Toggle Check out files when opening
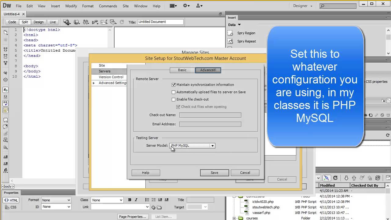The width and height of the screenshot is (391, 220). click(x=178, y=107)
